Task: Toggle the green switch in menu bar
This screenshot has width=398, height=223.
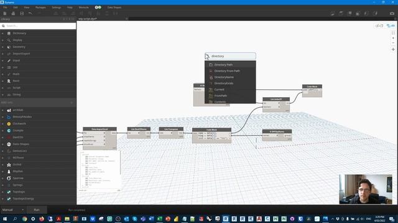Action: click(98, 7)
